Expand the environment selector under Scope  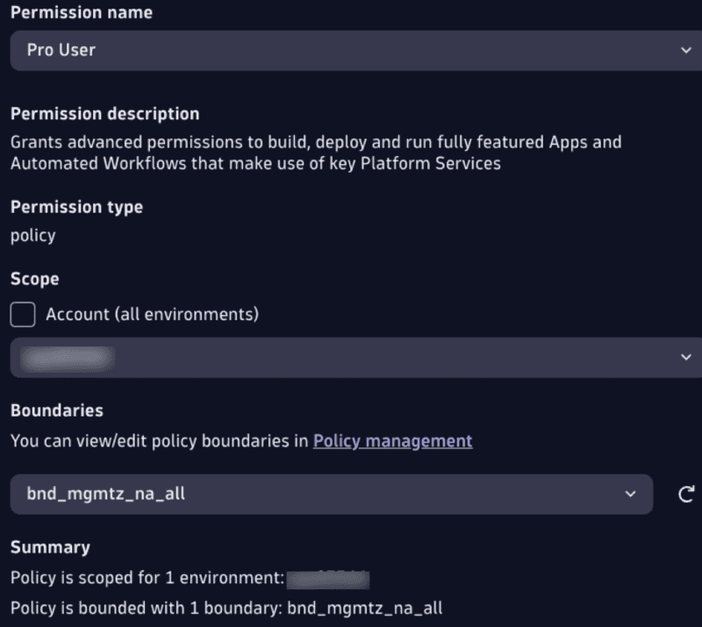(351, 357)
